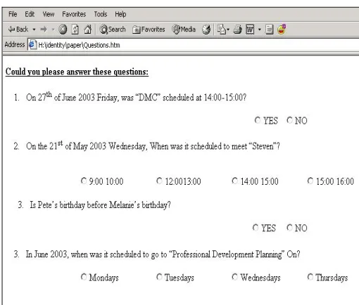This screenshot has width=359, height=305.
Task: Select NO for Pete's birthday question
Action: (x=290, y=228)
